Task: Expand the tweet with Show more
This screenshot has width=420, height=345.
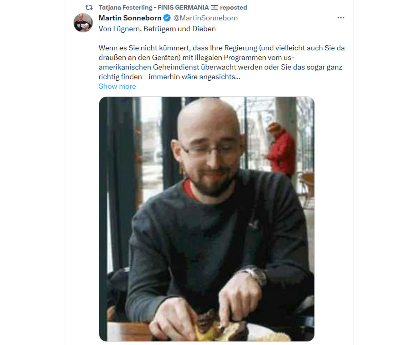Action: [117, 86]
